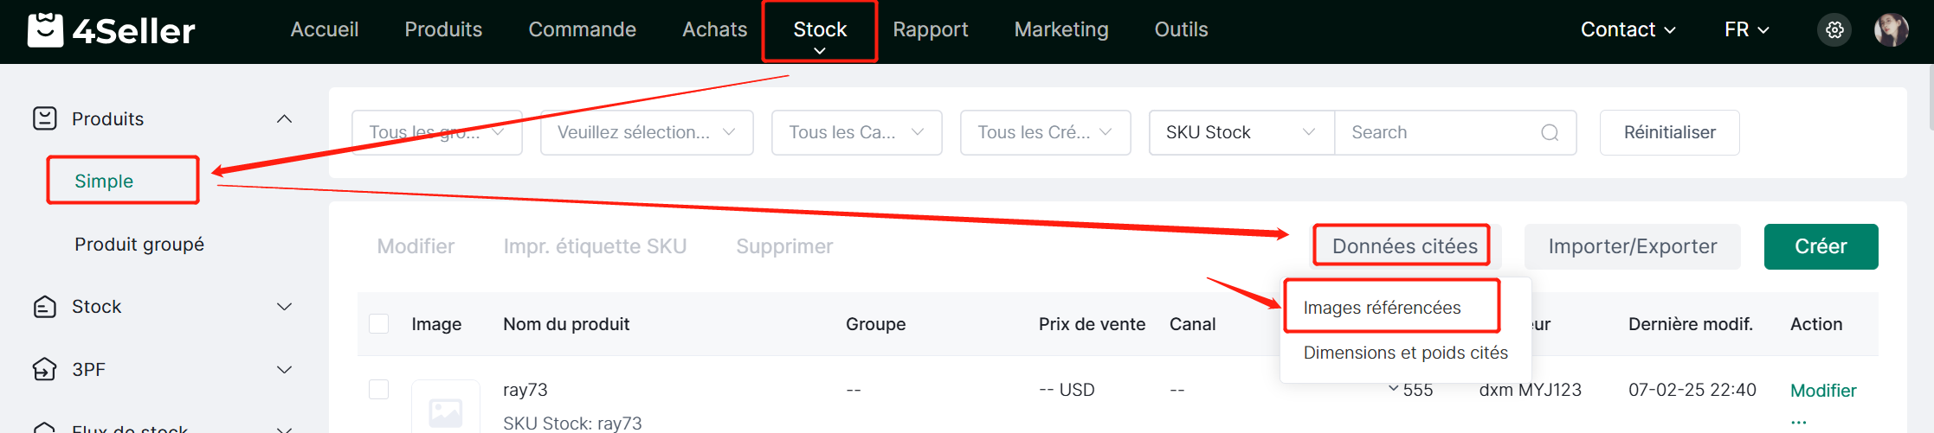Open the Stock top navigation menu
The width and height of the screenshot is (1934, 433).
tap(820, 30)
